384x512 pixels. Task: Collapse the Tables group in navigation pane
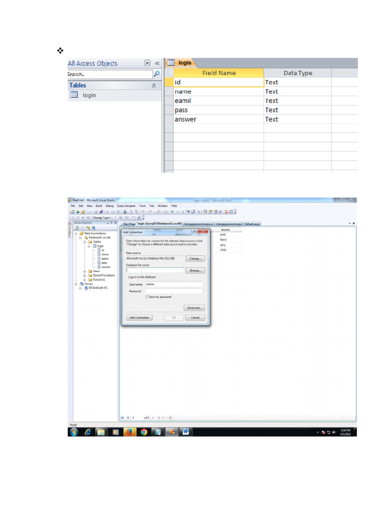tap(154, 85)
